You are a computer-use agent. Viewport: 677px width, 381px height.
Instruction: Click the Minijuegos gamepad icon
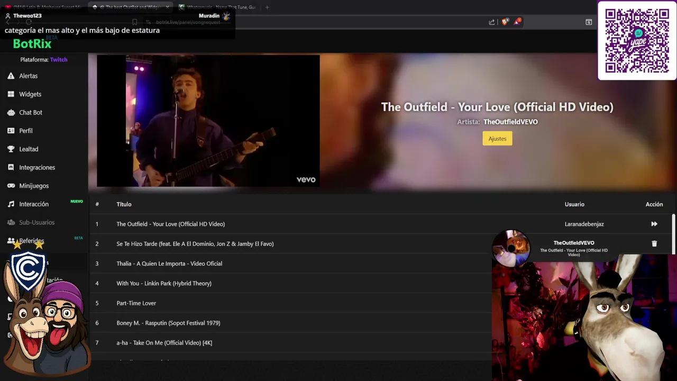(11, 186)
